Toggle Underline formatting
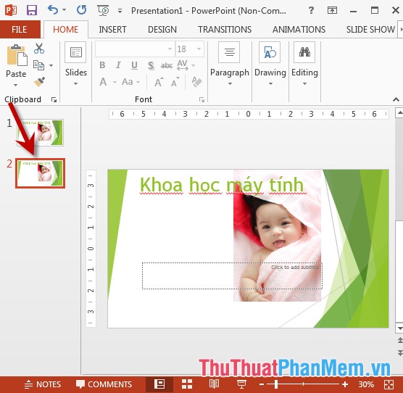Screen dimensions: 403x393 [x=134, y=65]
